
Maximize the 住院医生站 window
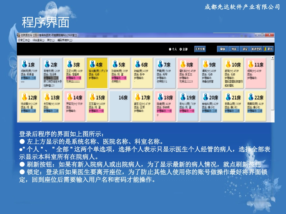pyautogui.click(x=262, y=35)
